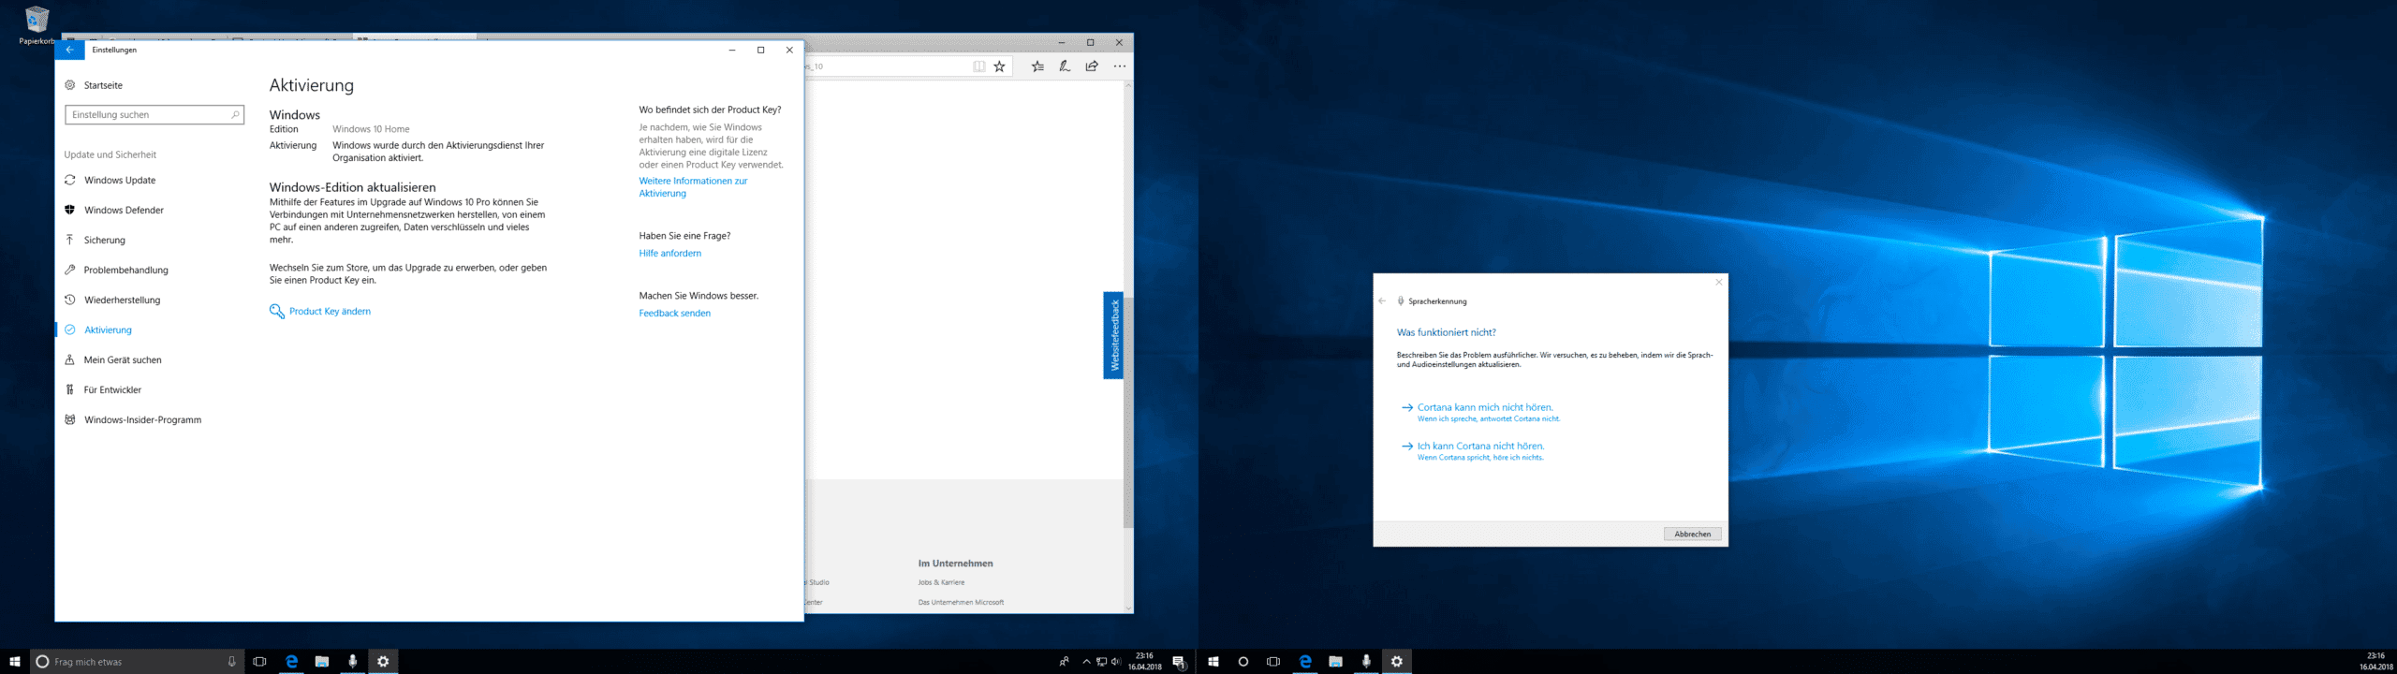Open Task View on the left monitor taskbar
2397x674 pixels.
pos(259,661)
